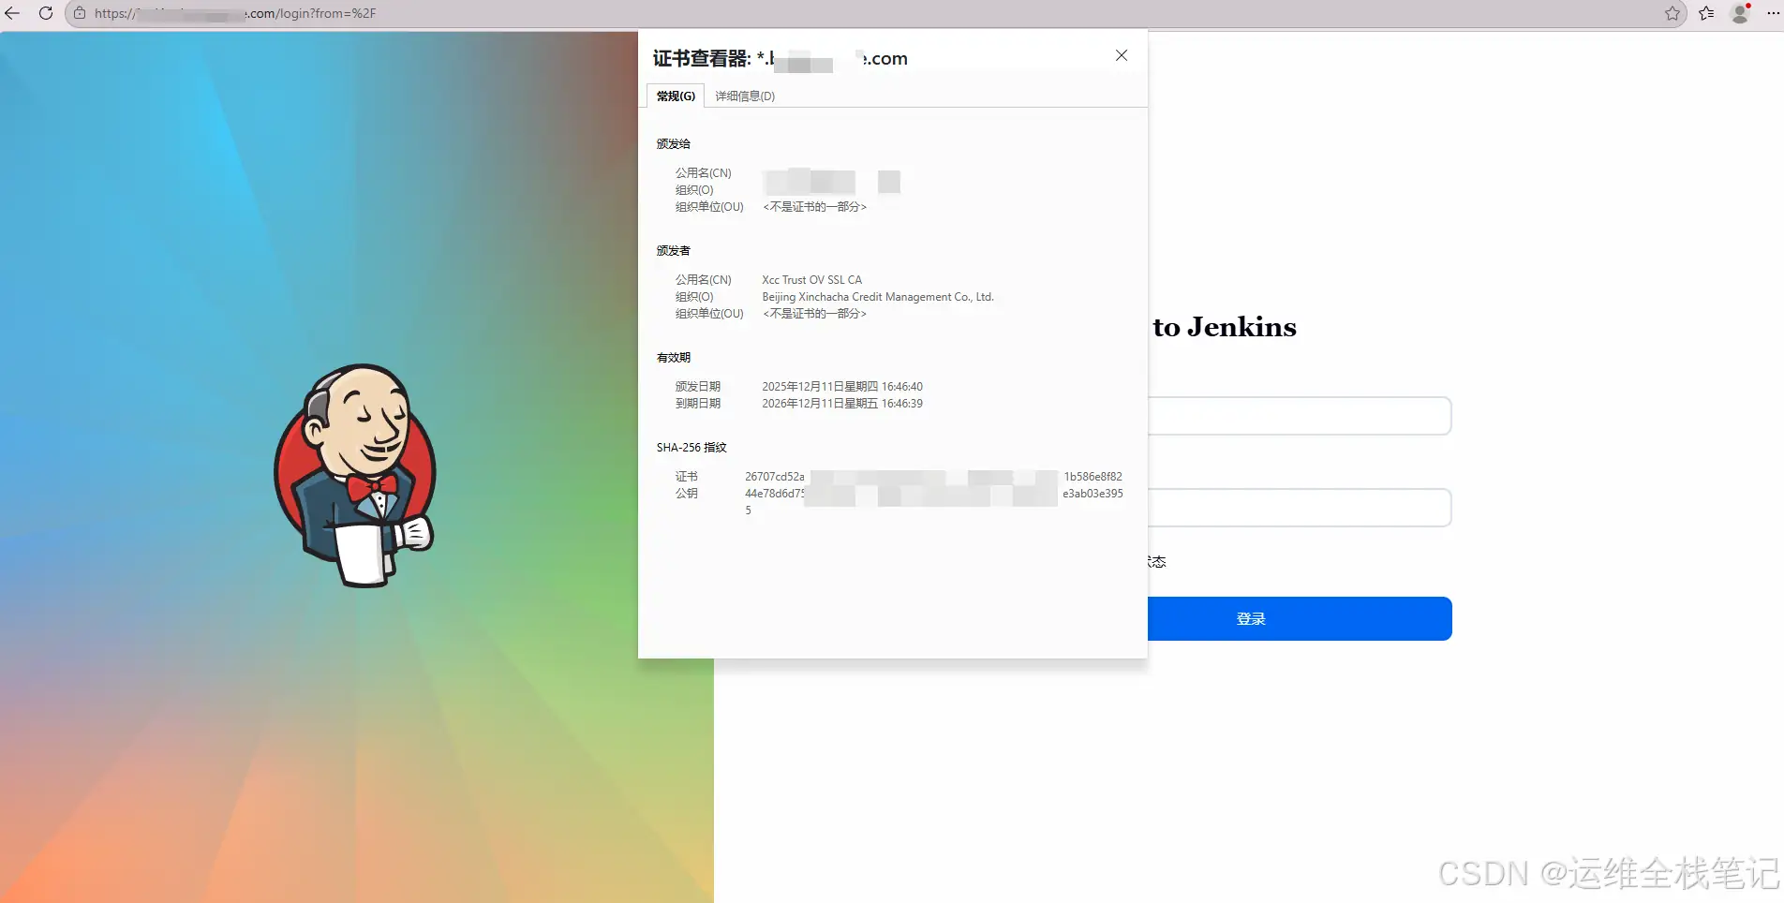Click the '到期日期' label
The width and height of the screenshot is (1784, 903).
698,404
